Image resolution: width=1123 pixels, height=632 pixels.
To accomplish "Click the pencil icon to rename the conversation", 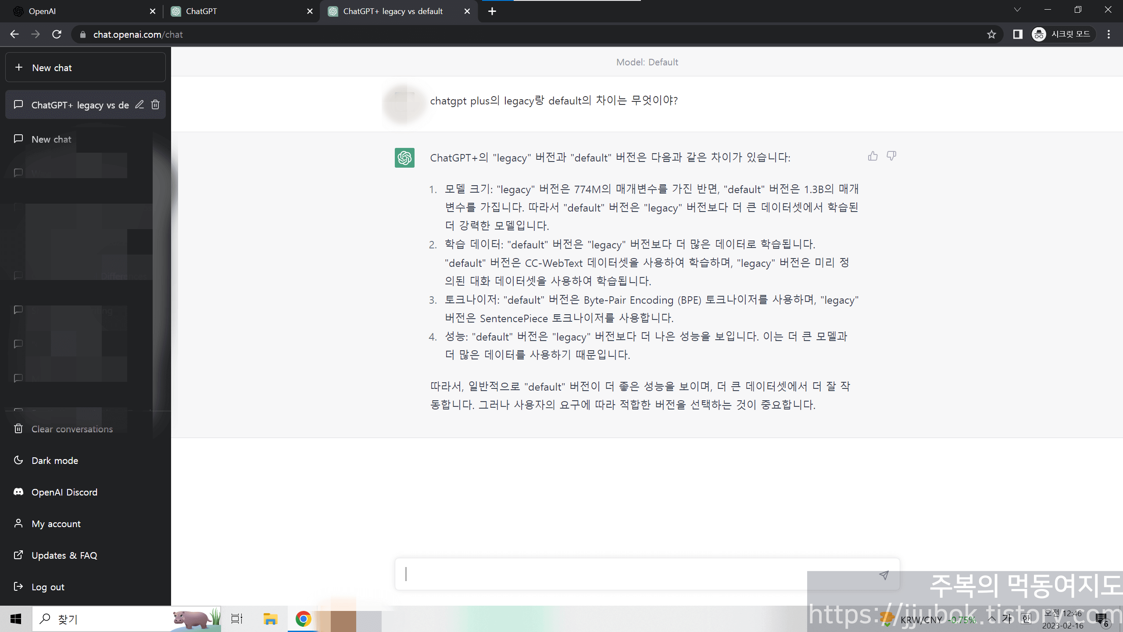I will pos(139,104).
